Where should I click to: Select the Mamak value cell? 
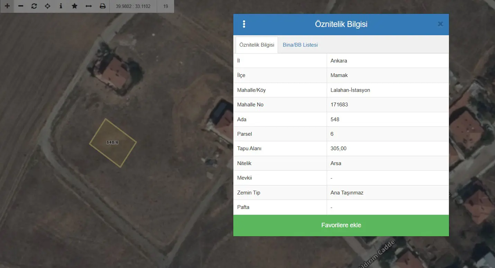388,75
